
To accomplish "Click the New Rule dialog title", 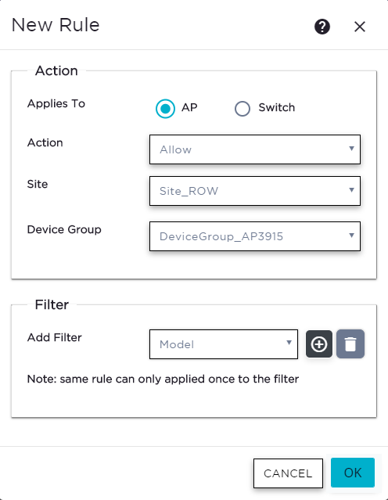I will pyautogui.click(x=56, y=25).
